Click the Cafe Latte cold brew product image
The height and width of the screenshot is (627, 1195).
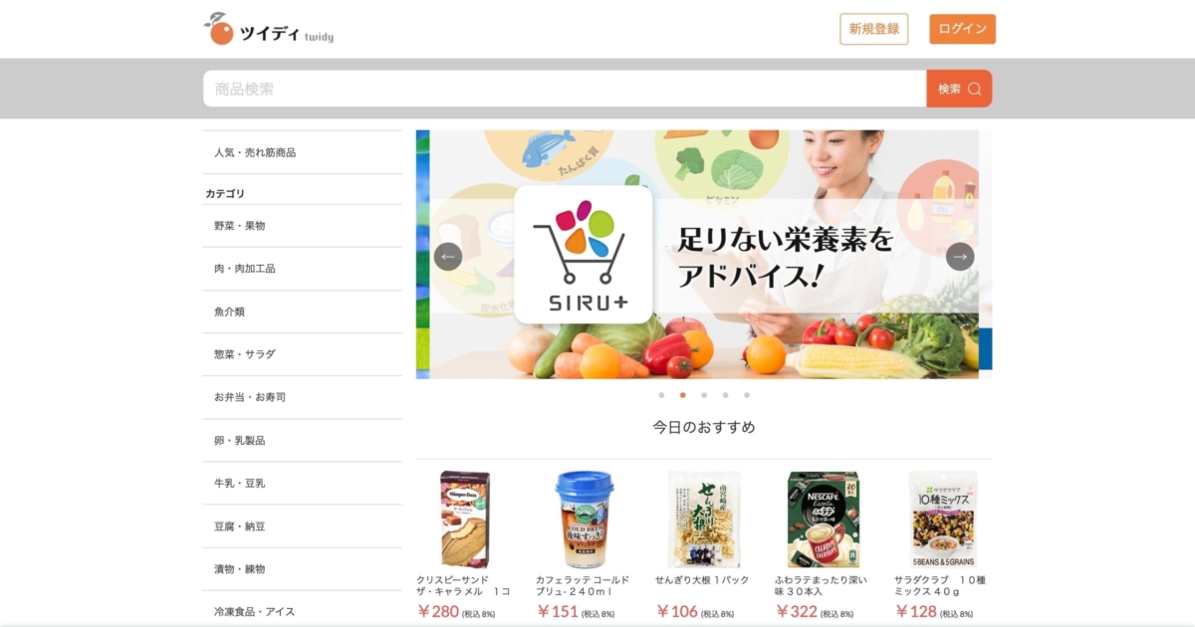coord(585,520)
